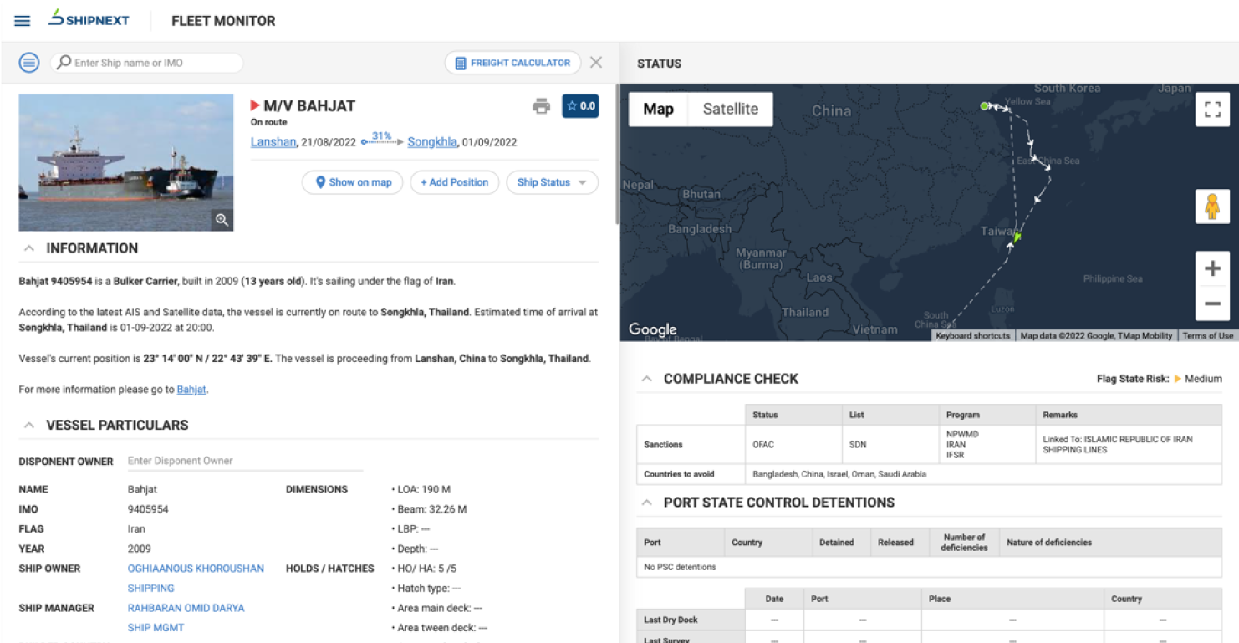Click the 'Fleet Monitor' page title
Viewport: 1239px width, 643px height.
223,21
